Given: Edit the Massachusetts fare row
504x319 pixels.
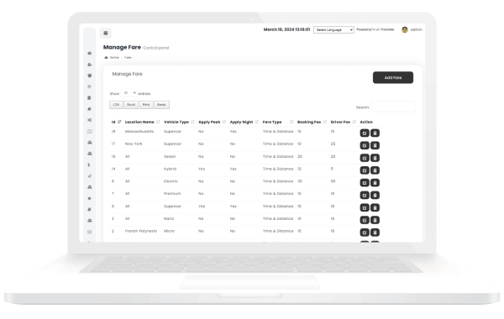Looking at the screenshot, I should click(365, 133).
